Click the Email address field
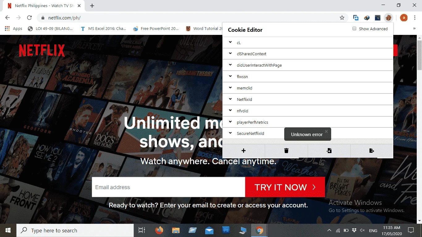Image resolution: width=422 pixels, height=237 pixels. [x=168, y=187]
